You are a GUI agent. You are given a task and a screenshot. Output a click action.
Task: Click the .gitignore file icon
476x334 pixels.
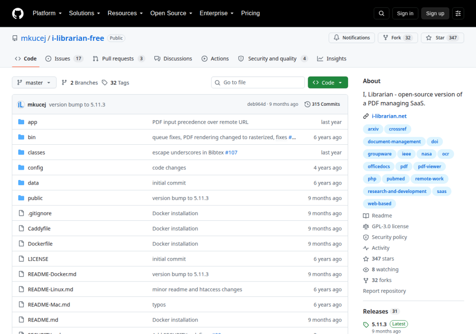(21, 213)
